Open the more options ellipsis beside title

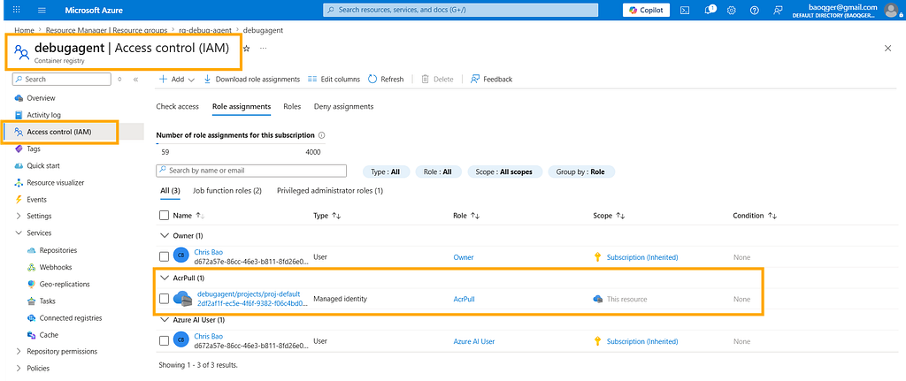pos(264,49)
